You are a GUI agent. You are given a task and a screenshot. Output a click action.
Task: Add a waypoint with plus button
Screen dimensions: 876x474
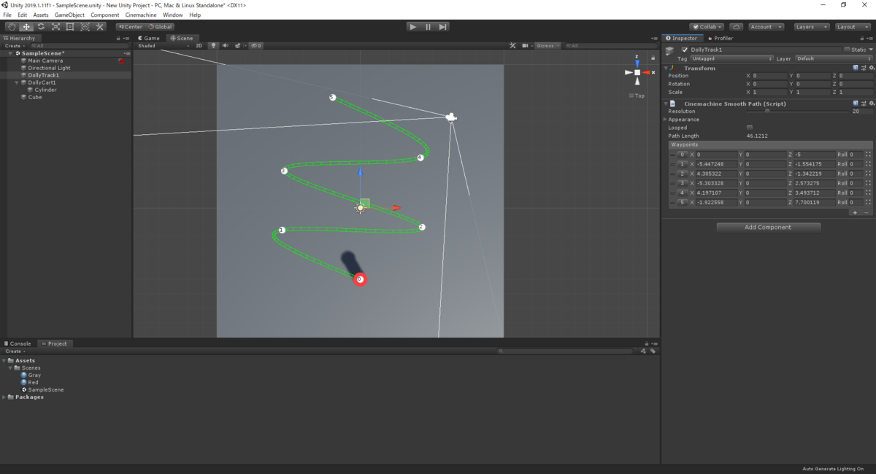coord(855,212)
